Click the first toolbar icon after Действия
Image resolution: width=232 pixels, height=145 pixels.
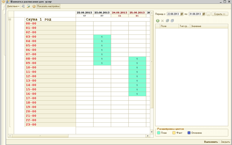(x=23, y=6)
